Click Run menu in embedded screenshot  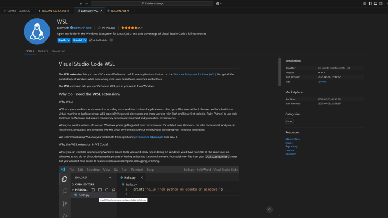point(124,170)
